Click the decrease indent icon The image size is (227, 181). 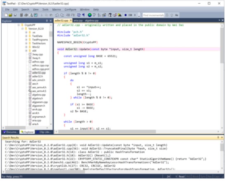point(68,15)
